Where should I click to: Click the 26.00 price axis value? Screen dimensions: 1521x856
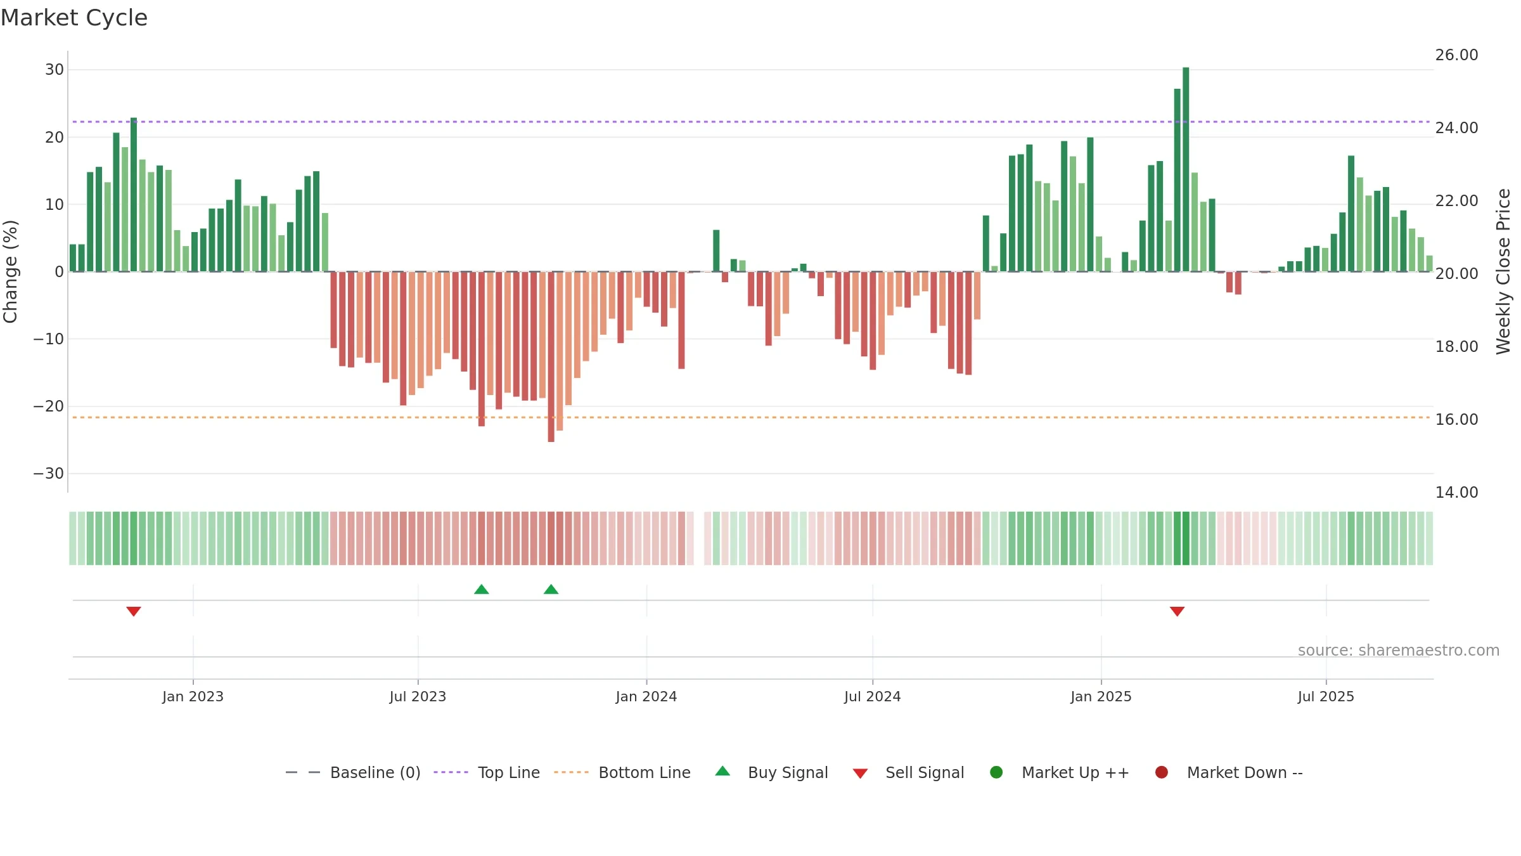1457,55
